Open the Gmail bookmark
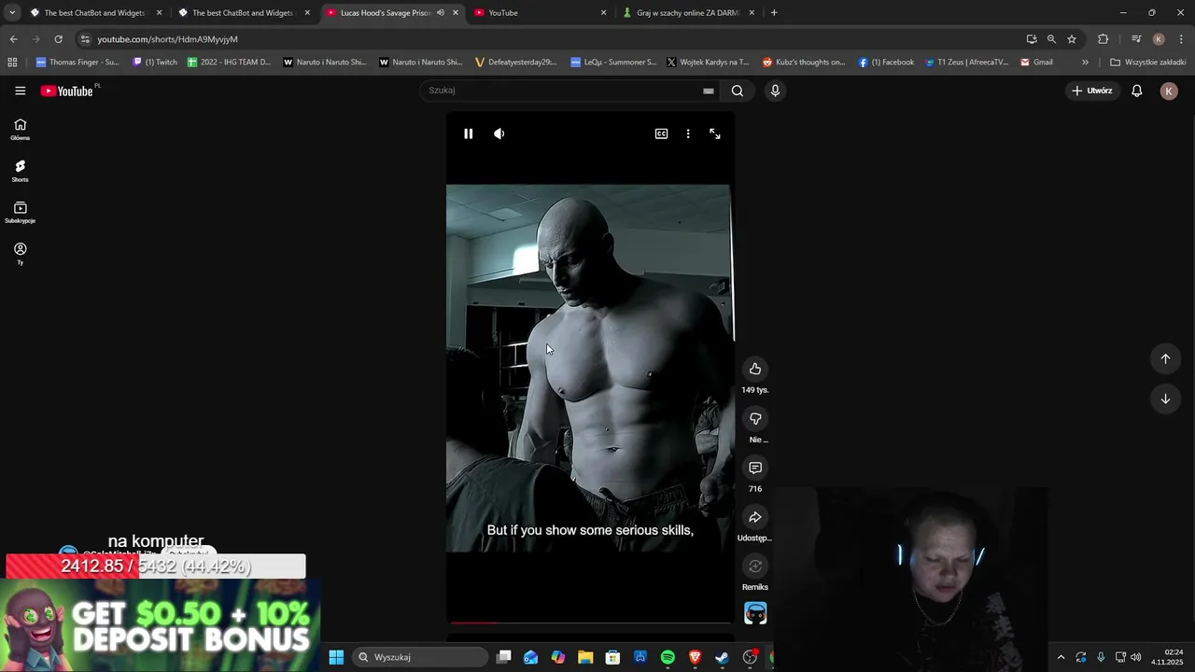Screen dimensions: 1195x672 1037,63
